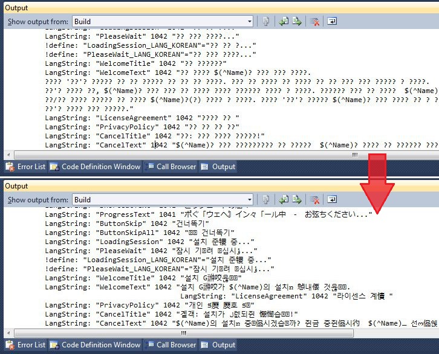The image size is (439, 354).
Task: Click left scroll arrow of top horizontal scrollbar
Action: [x=8, y=155]
